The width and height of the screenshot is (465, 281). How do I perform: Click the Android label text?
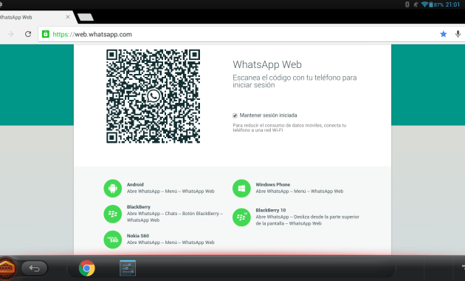pos(135,184)
